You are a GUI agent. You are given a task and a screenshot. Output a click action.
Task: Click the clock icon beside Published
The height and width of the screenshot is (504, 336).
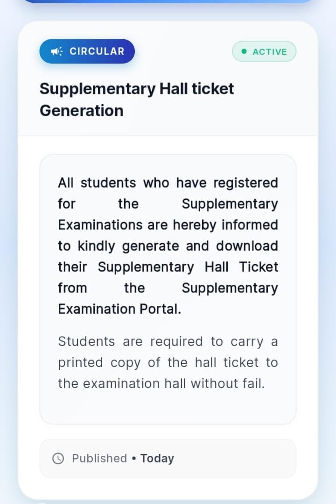pyautogui.click(x=58, y=459)
